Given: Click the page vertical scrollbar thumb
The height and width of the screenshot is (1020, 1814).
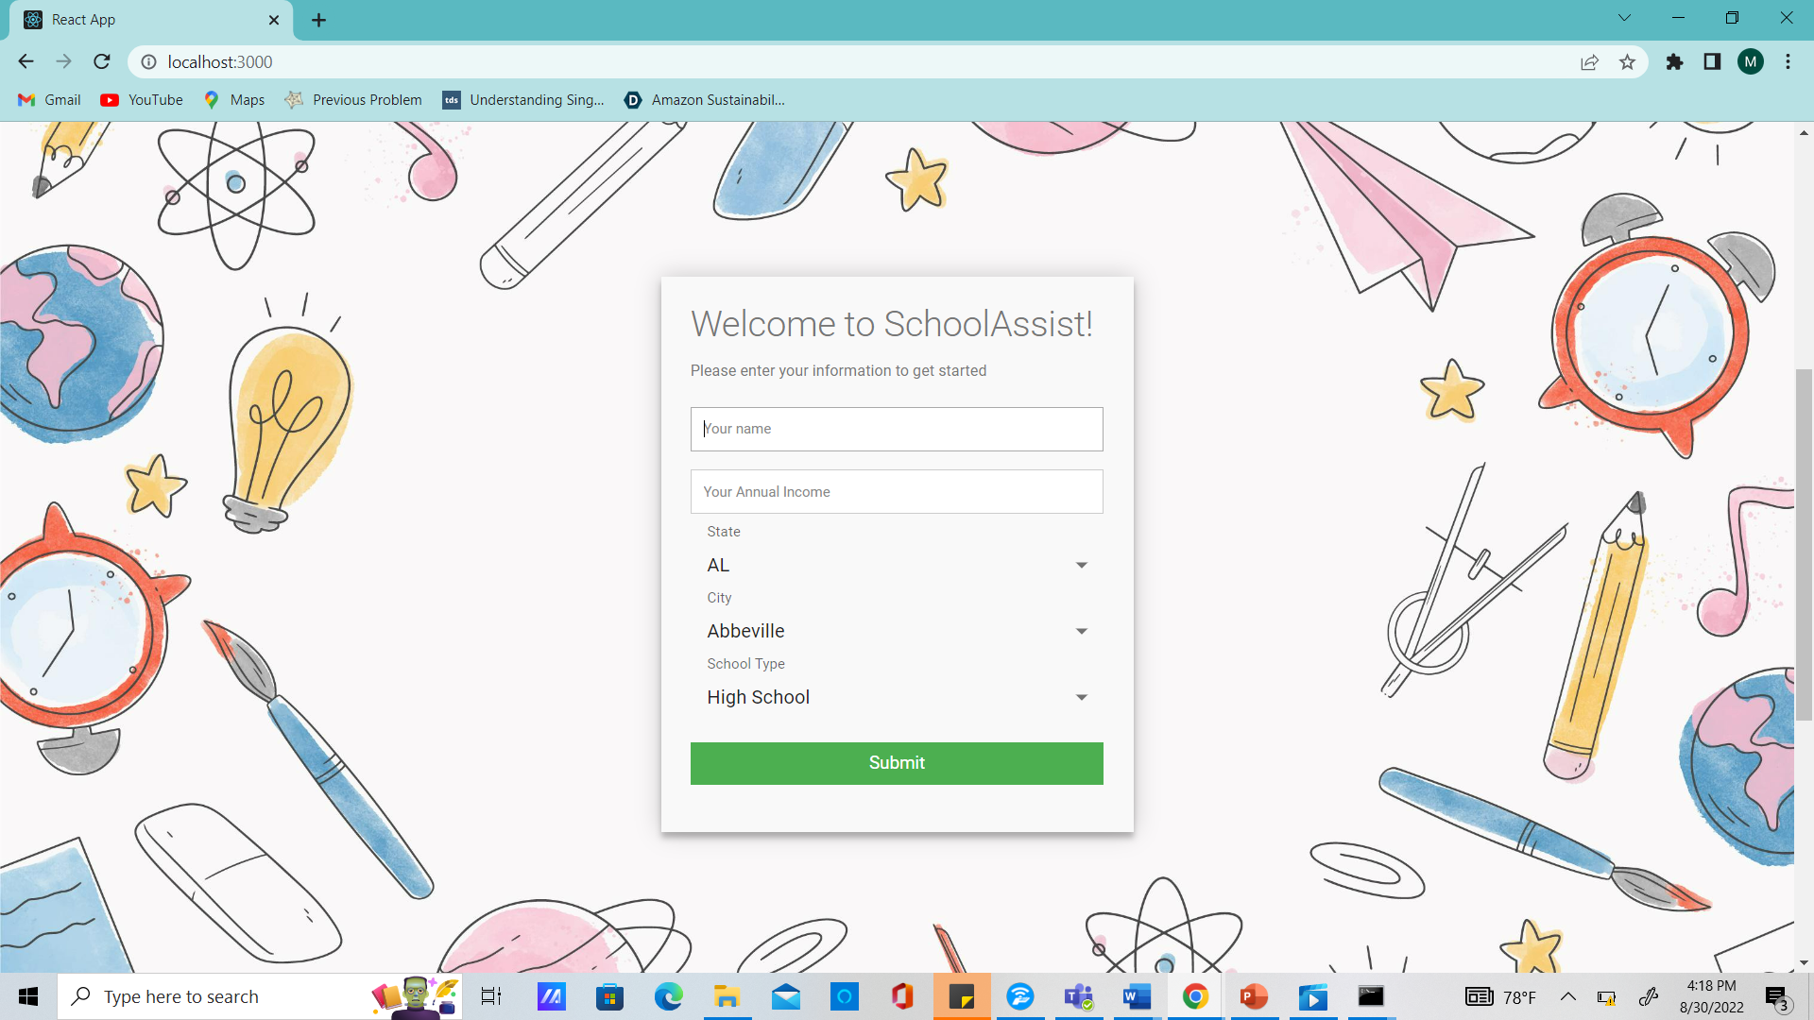Looking at the screenshot, I should [x=1804, y=544].
